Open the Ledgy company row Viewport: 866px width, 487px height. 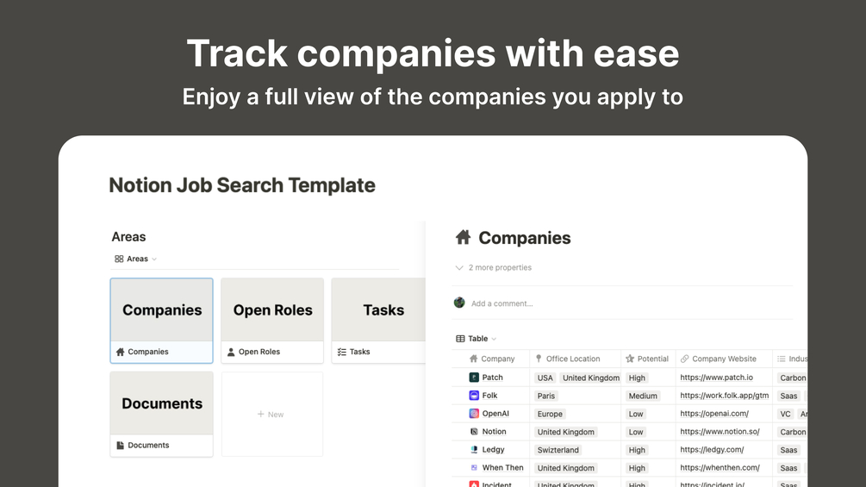(x=493, y=449)
